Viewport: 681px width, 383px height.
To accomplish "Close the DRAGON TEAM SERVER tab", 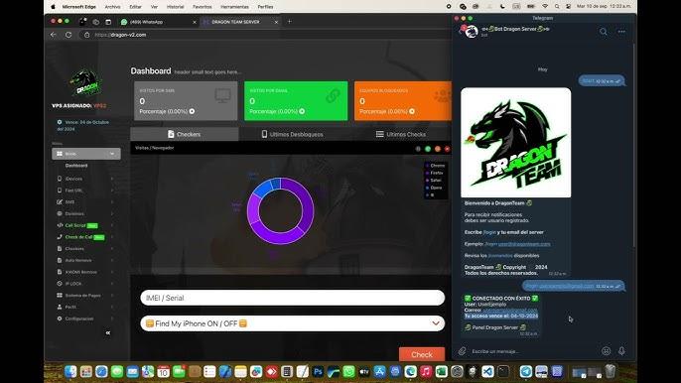I will (x=276, y=22).
